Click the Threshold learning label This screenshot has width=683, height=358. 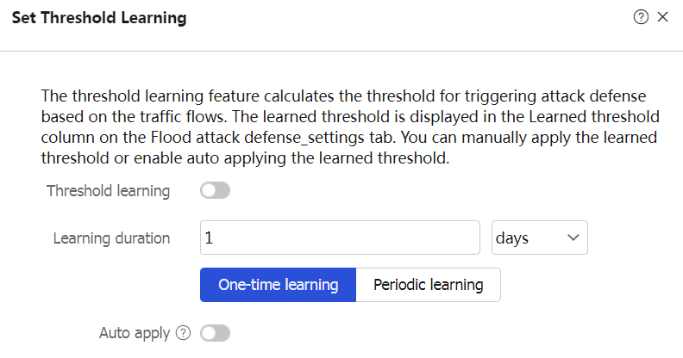click(108, 191)
